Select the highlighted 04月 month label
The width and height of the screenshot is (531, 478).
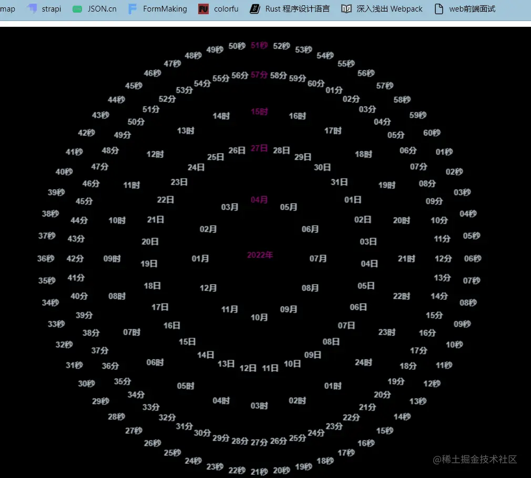click(259, 200)
